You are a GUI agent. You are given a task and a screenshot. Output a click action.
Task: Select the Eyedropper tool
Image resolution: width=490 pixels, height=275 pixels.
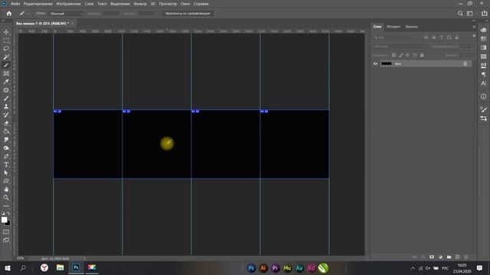click(x=6, y=82)
